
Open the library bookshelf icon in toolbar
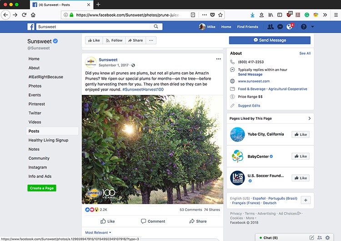point(271,15)
